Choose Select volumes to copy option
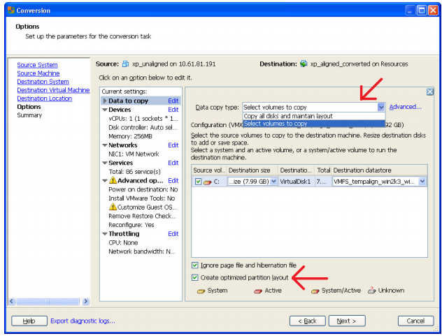 pos(314,124)
